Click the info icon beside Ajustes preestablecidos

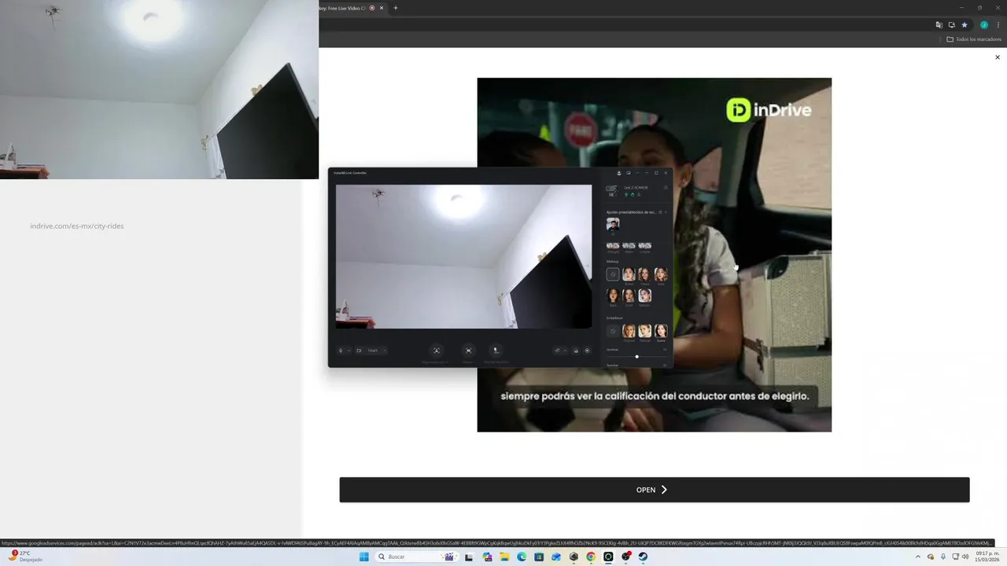(x=660, y=212)
